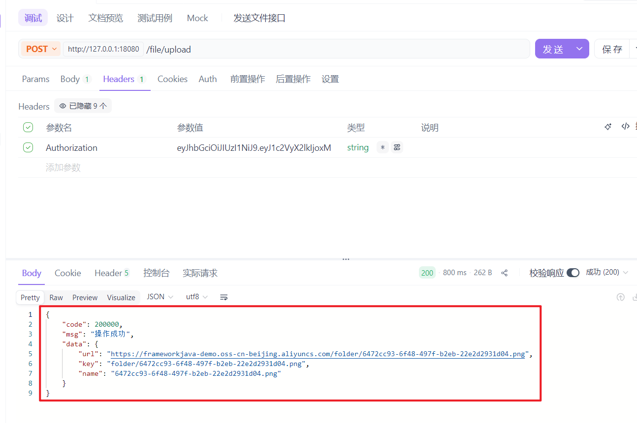This screenshot has height=423, width=637.
Task: Open the 实际请求 tab
Action: pos(200,273)
